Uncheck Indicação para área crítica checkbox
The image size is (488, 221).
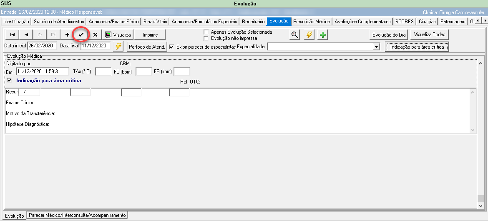click(x=9, y=80)
